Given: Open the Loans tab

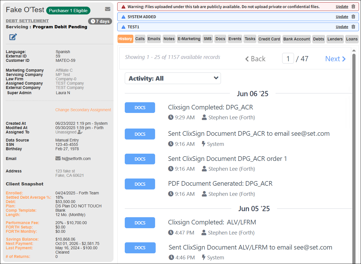Looking at the screenshot, I should (352, 39).
